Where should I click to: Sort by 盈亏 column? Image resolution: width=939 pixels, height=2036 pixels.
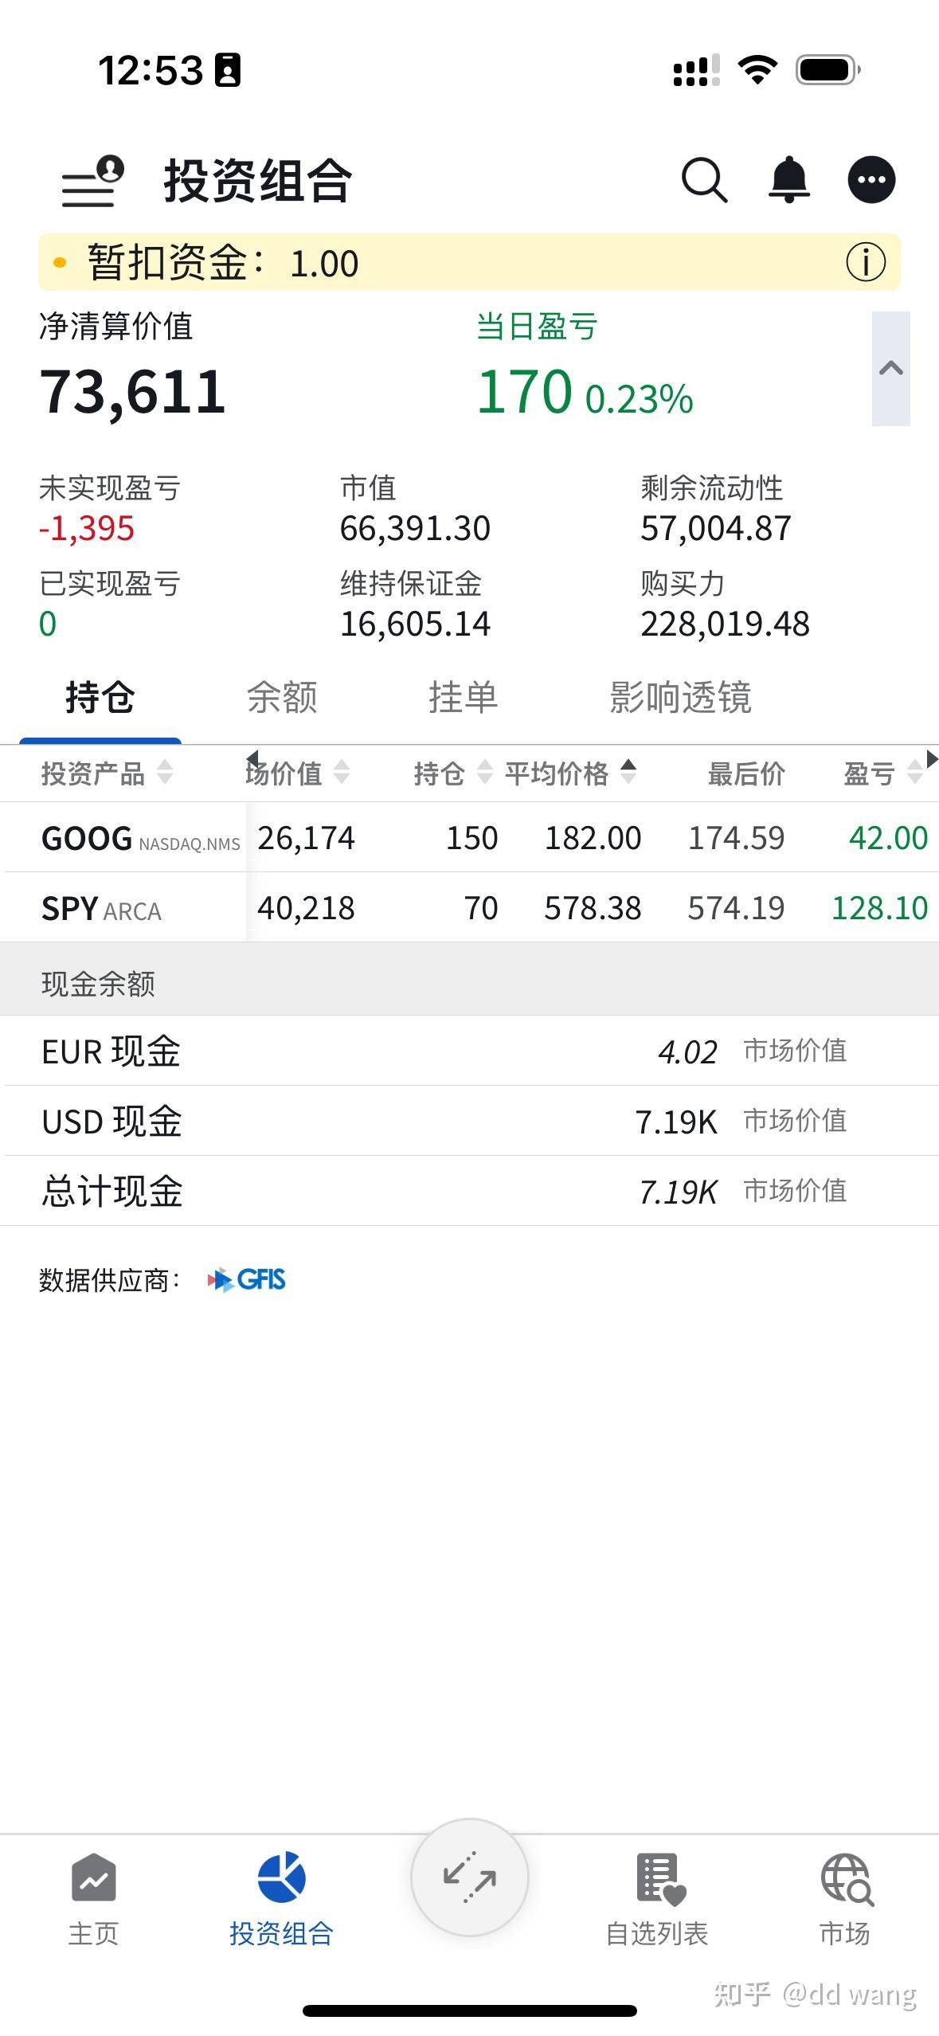click(882, 773)
